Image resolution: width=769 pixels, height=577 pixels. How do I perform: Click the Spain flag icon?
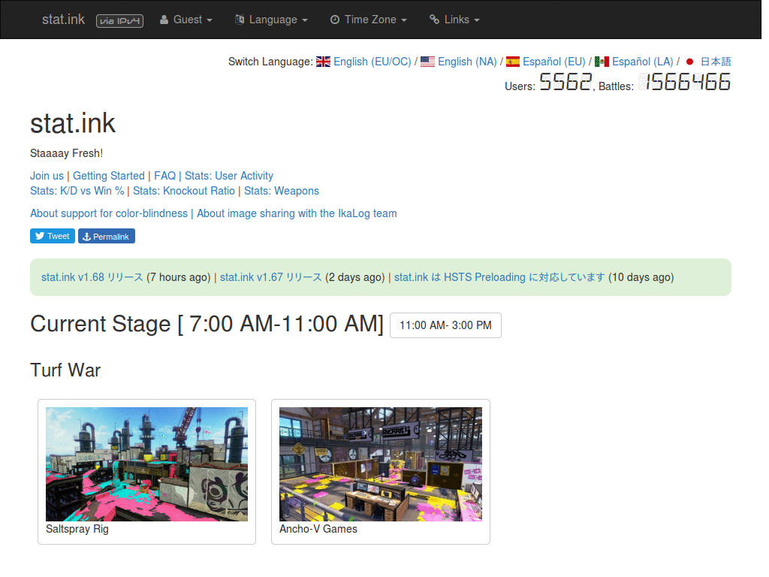[513, 62]
